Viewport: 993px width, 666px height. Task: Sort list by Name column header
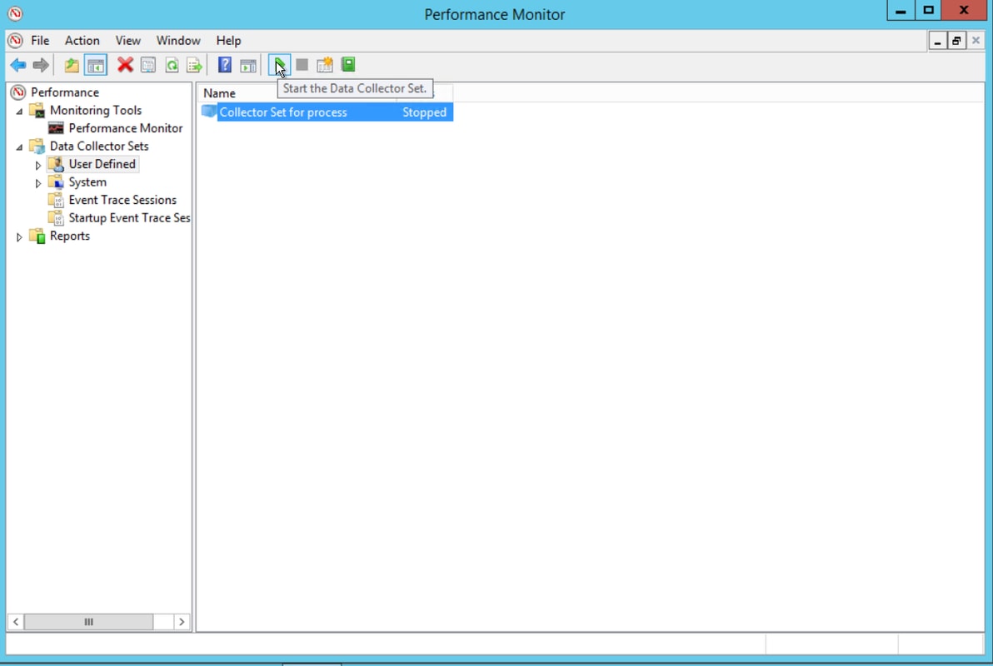click(x=299, y=93)
